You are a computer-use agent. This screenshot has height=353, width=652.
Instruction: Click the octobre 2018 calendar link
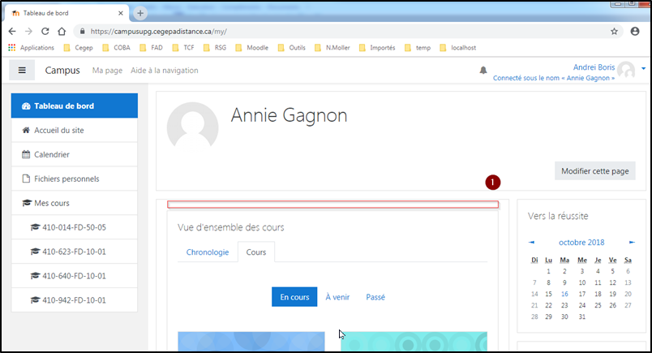click(581, 242)
